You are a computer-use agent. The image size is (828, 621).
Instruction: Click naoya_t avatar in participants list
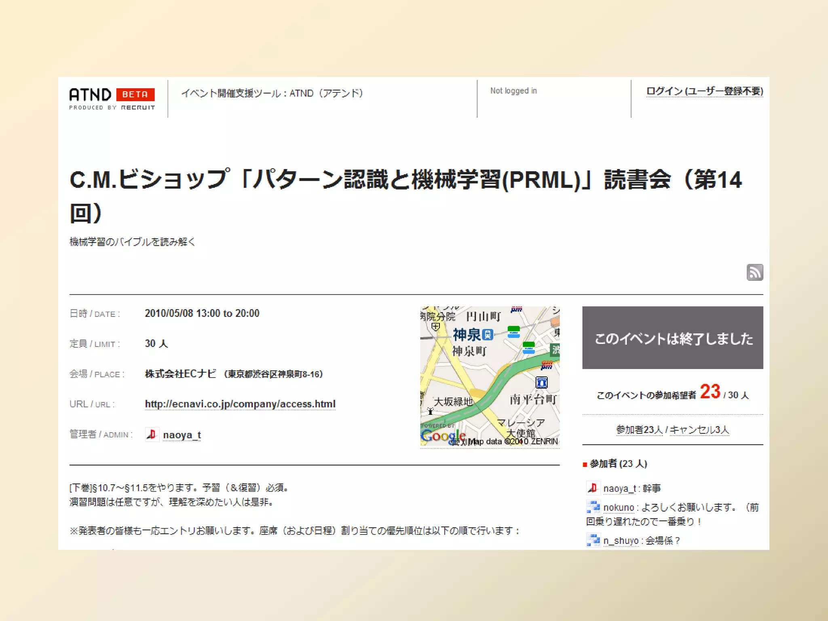[x=593, y=488]
